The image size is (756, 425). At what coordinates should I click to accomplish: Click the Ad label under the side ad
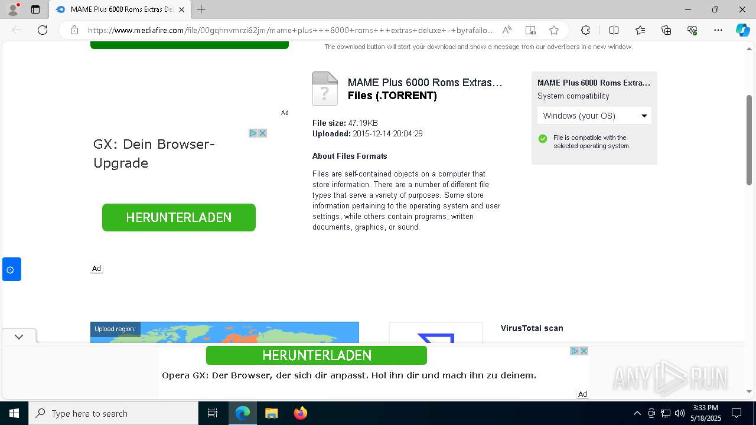(96, 269)
